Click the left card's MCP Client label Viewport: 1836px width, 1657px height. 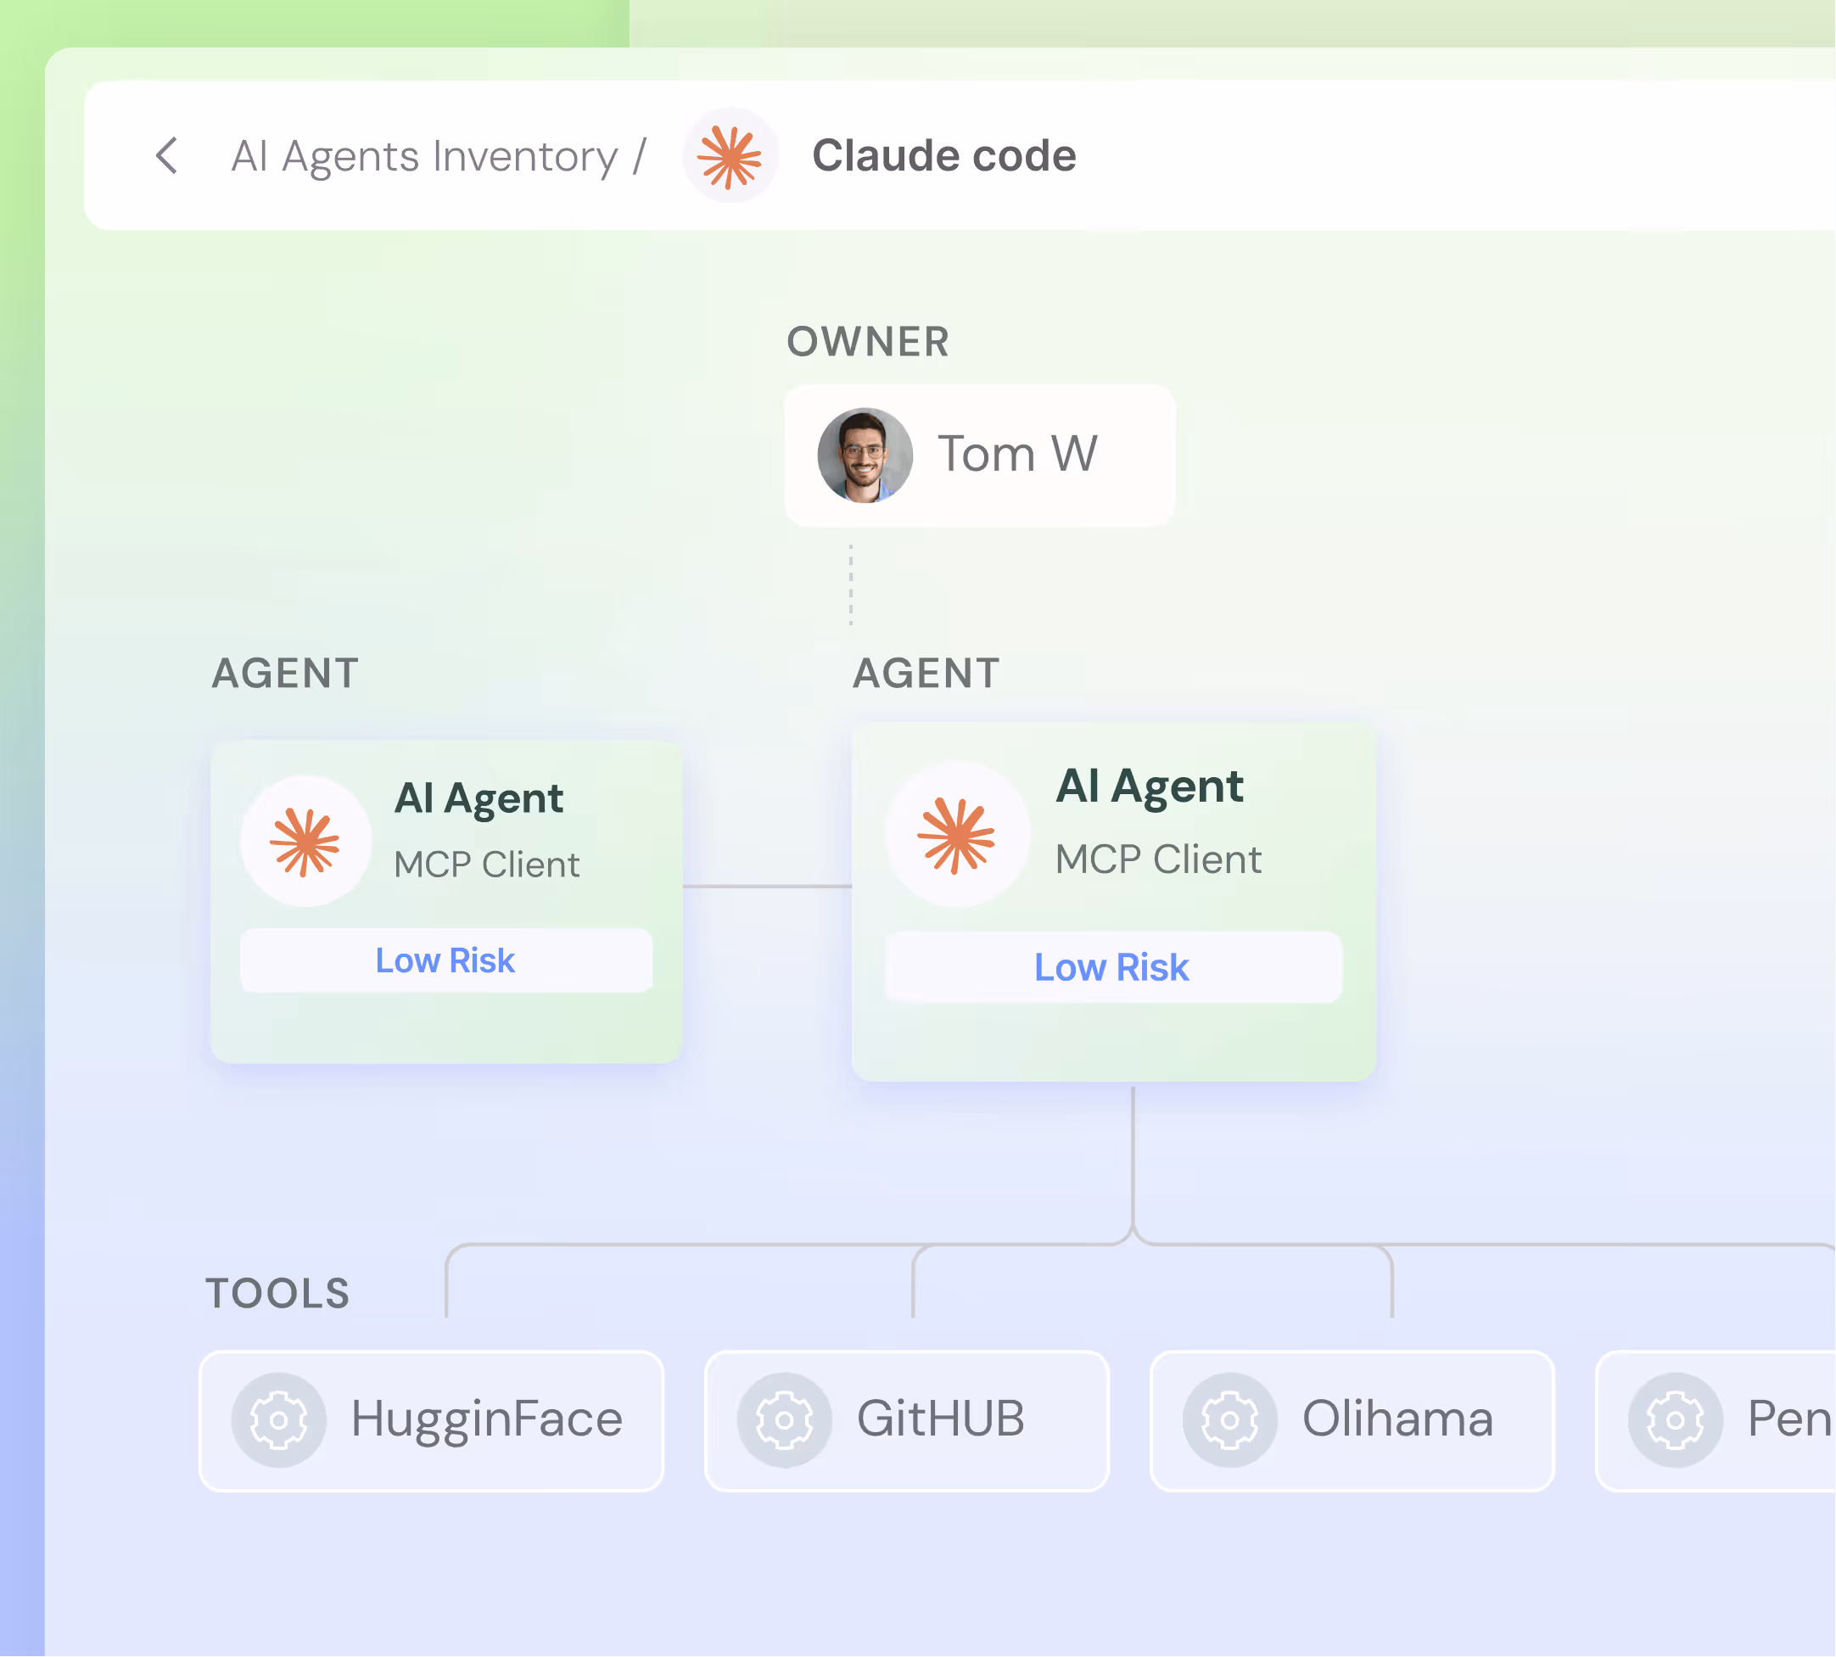[487, 865]
